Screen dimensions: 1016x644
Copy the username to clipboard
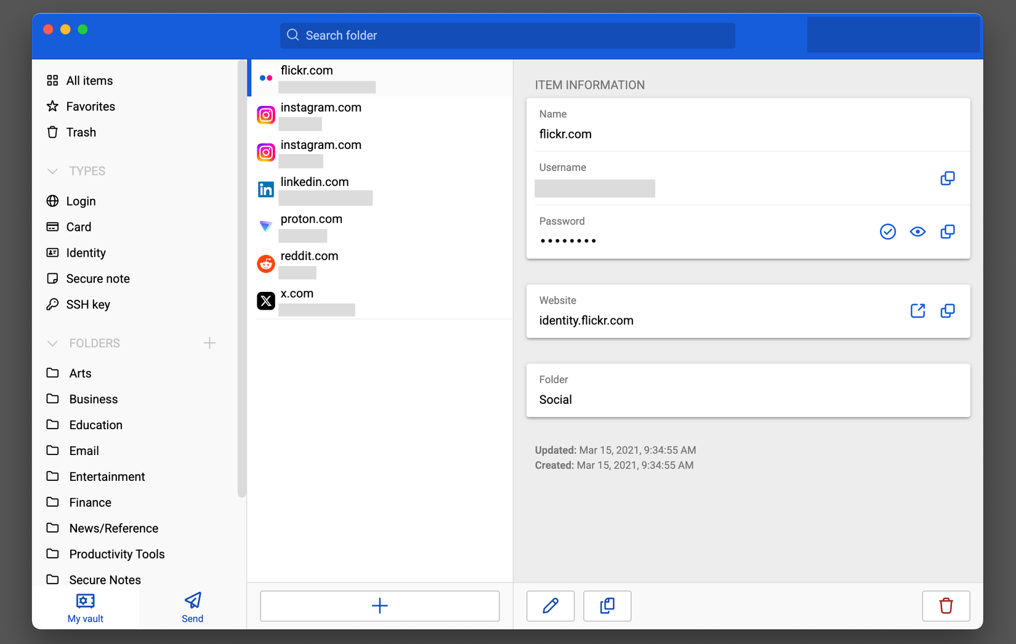948,178
